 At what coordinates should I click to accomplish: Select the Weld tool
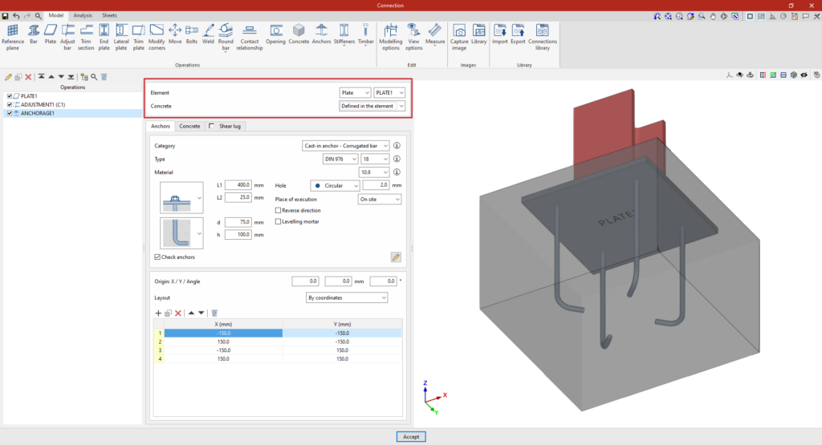coord(208,34)
